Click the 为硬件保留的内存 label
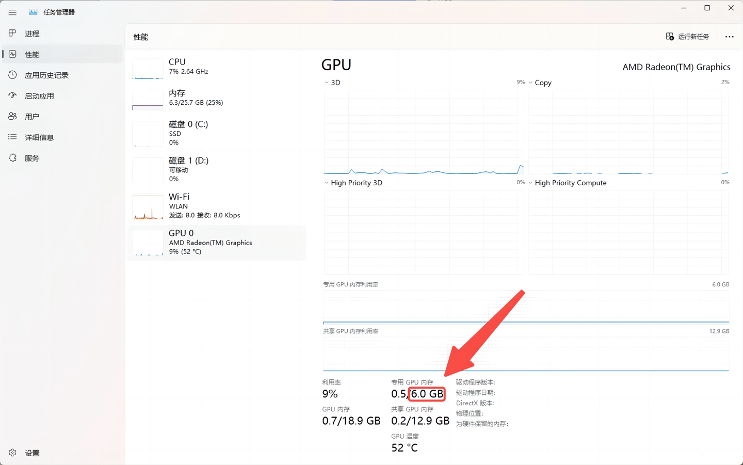 [x=482, y=424]
